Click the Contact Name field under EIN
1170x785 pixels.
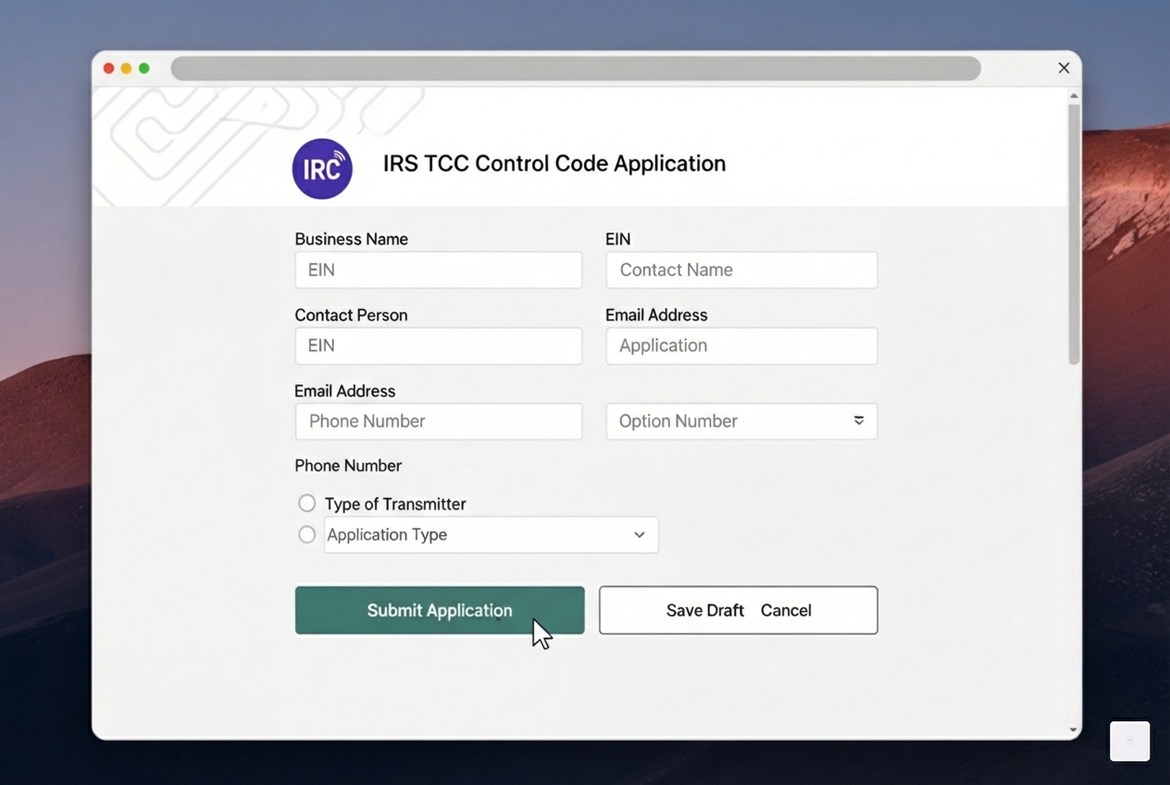click(x=741, y=269)
